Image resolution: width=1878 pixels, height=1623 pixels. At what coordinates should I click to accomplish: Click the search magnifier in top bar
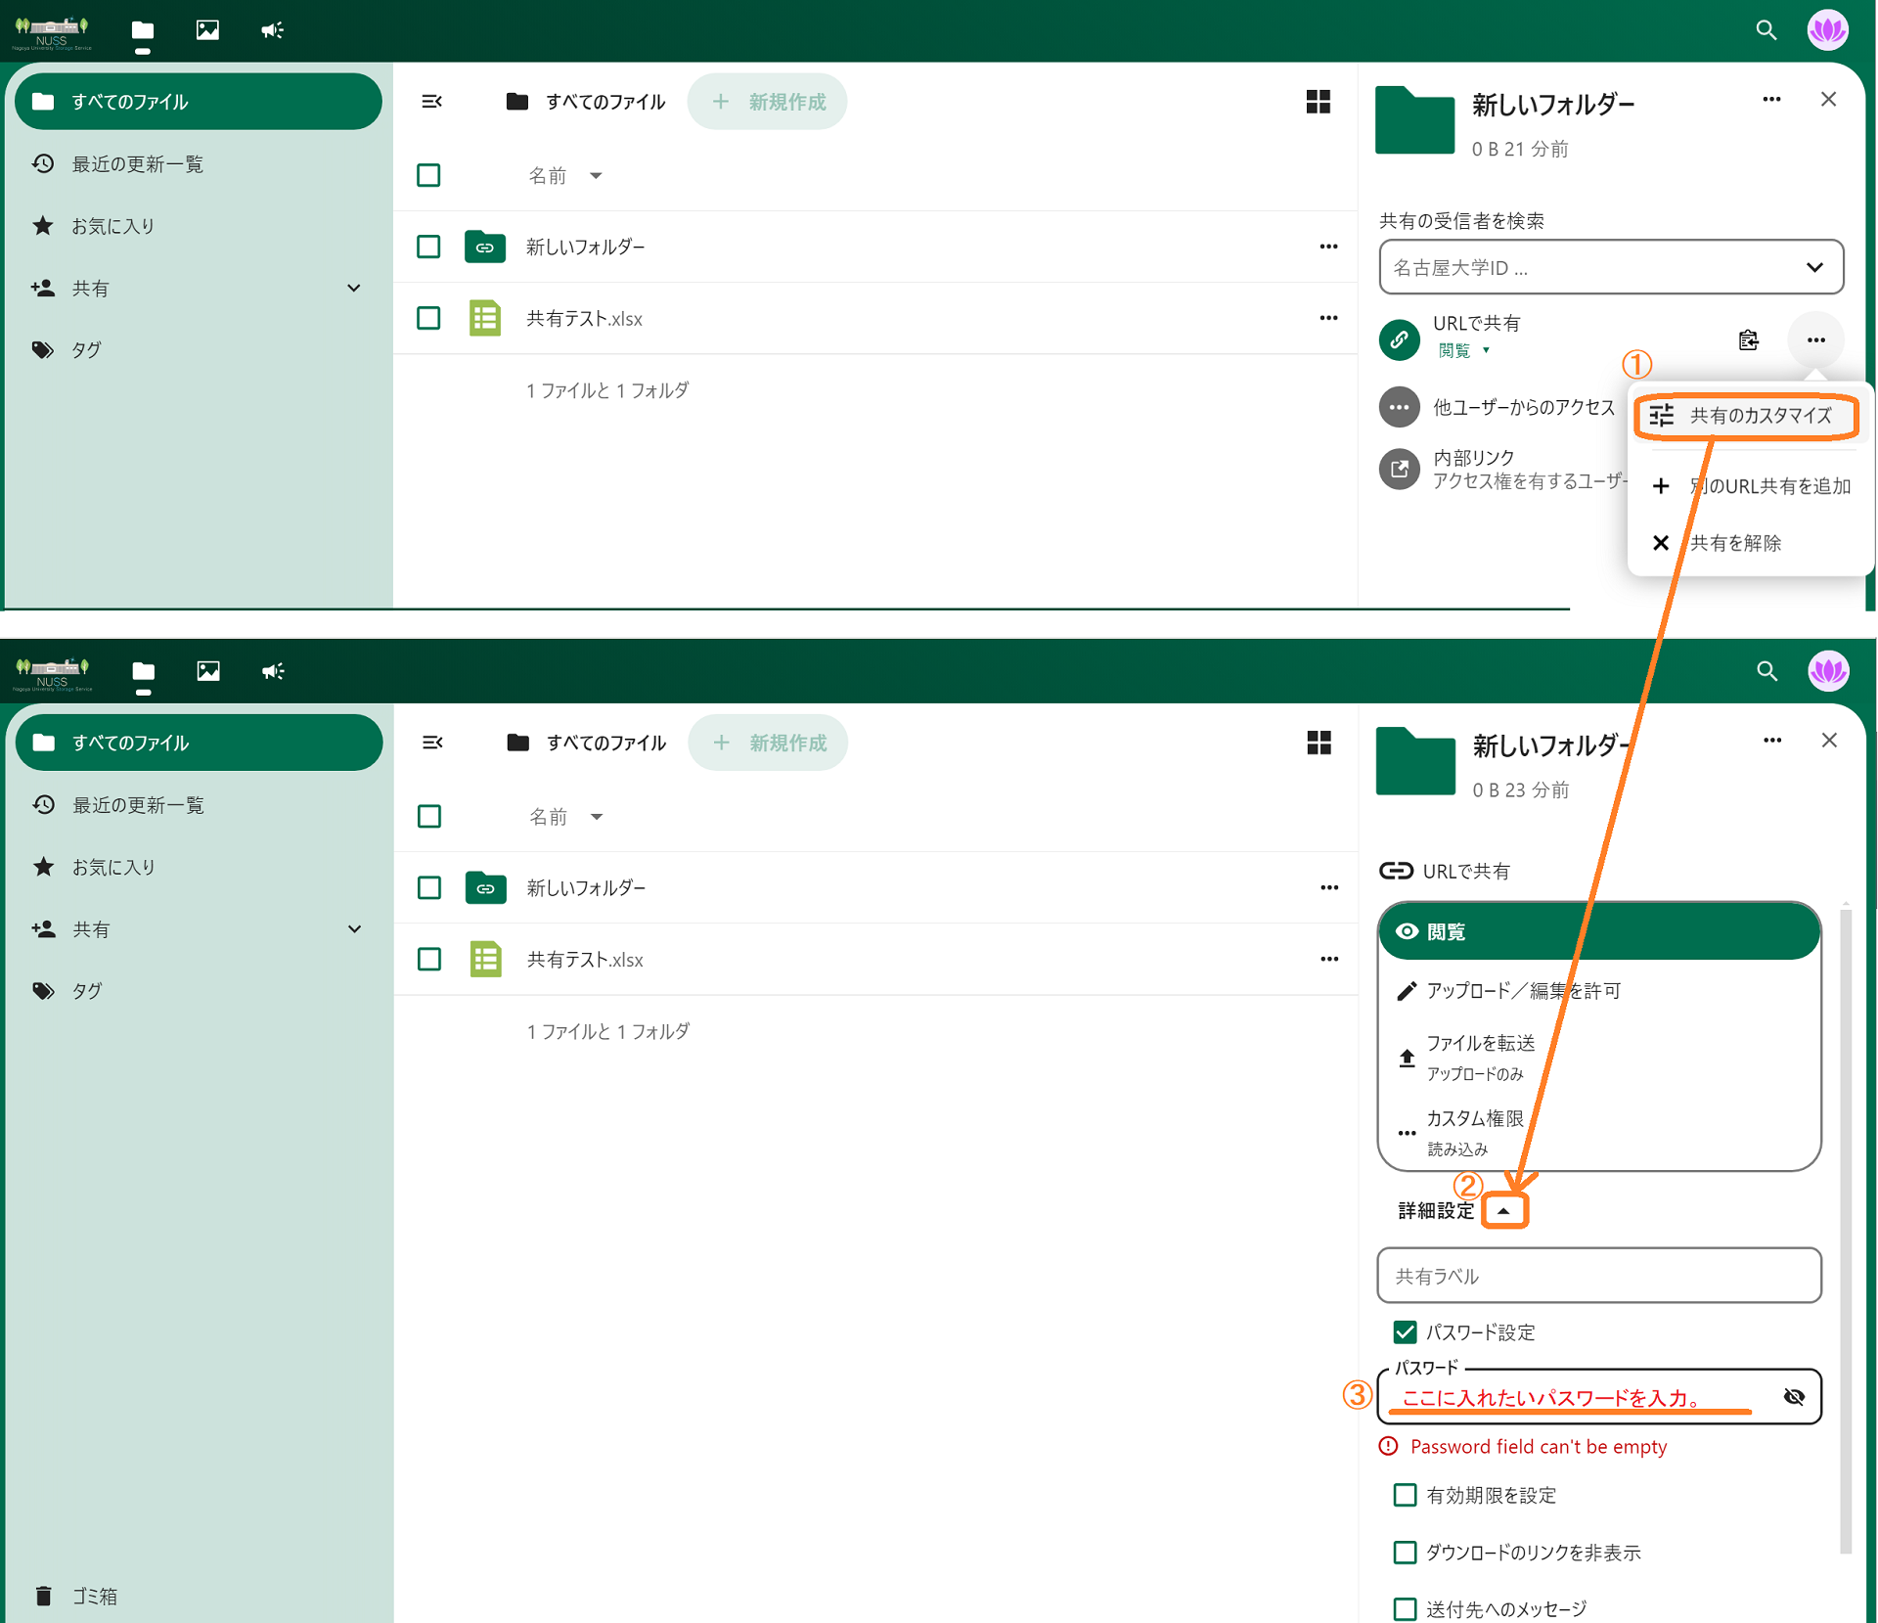(1766, 30)
